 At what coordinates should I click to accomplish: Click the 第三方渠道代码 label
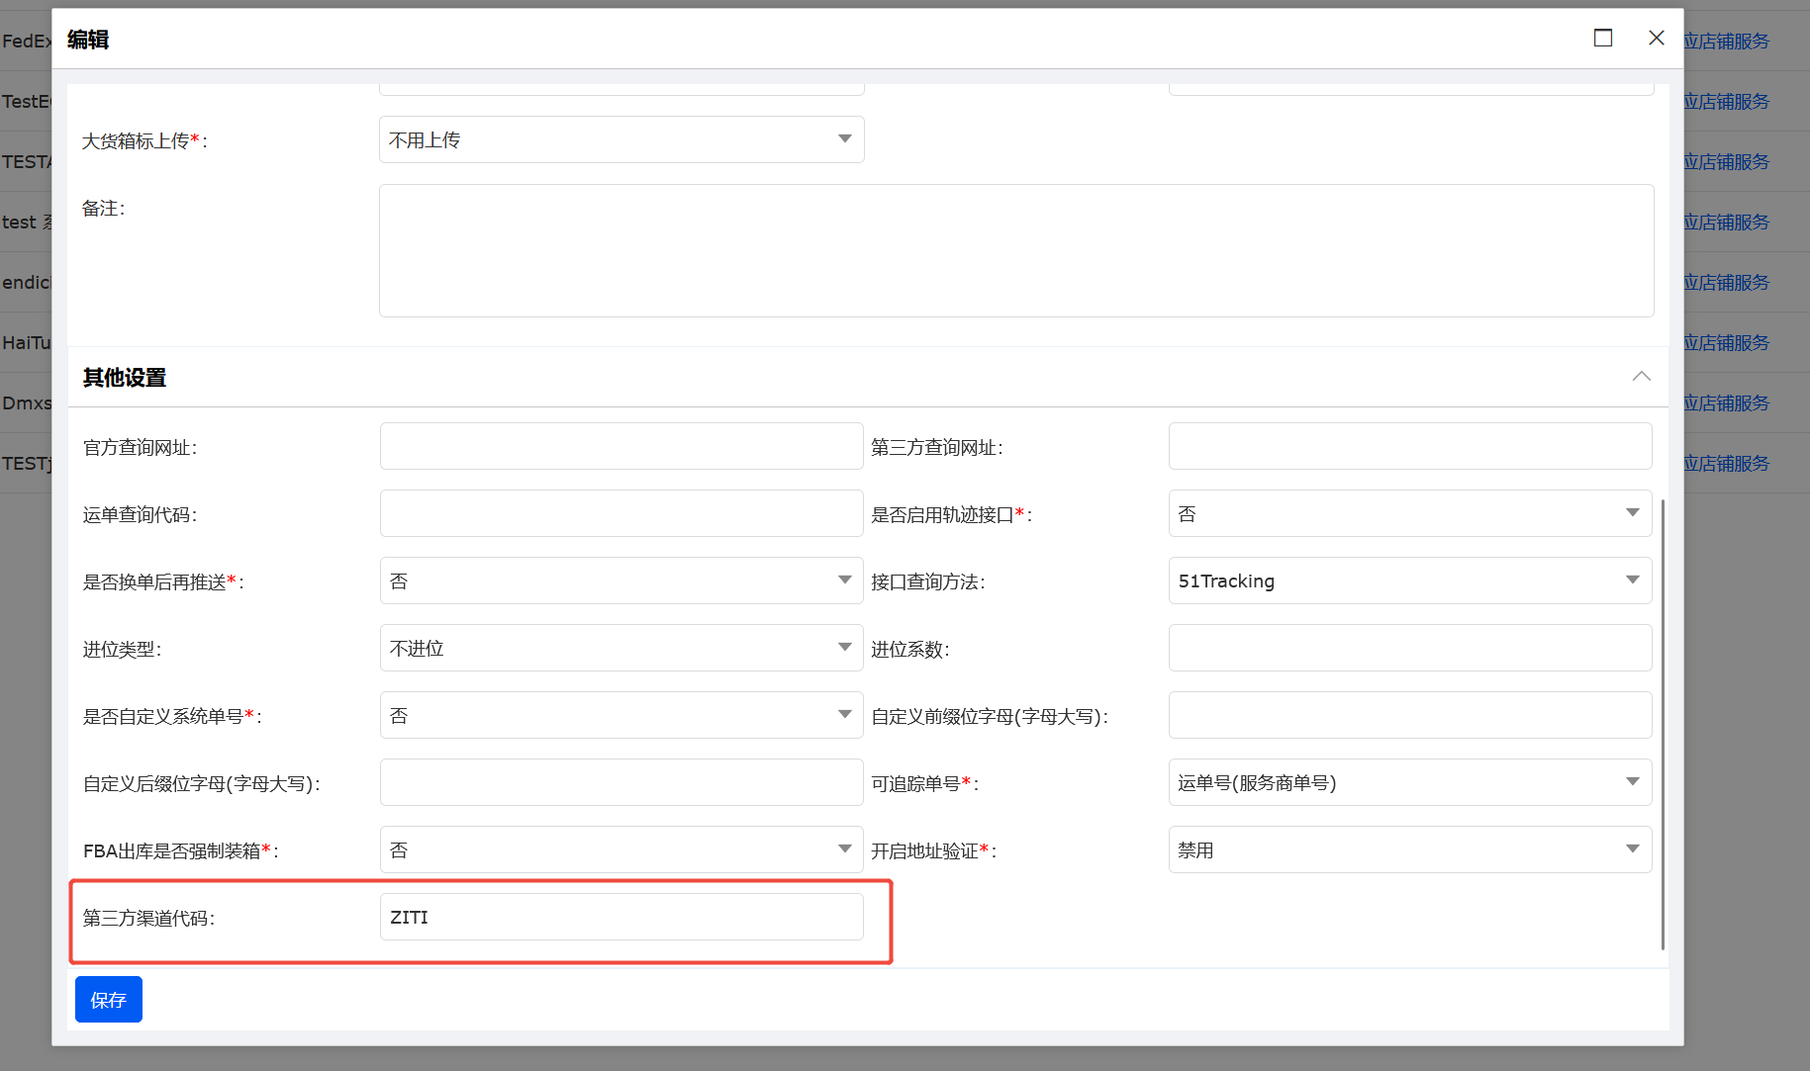[x=148, y=918]
